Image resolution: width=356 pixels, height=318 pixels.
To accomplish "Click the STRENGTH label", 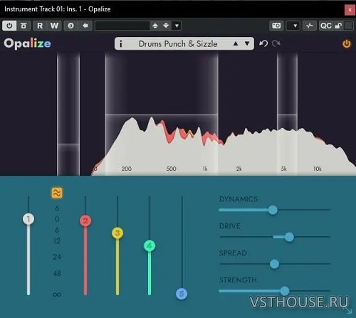I will [x=238, y=280].
